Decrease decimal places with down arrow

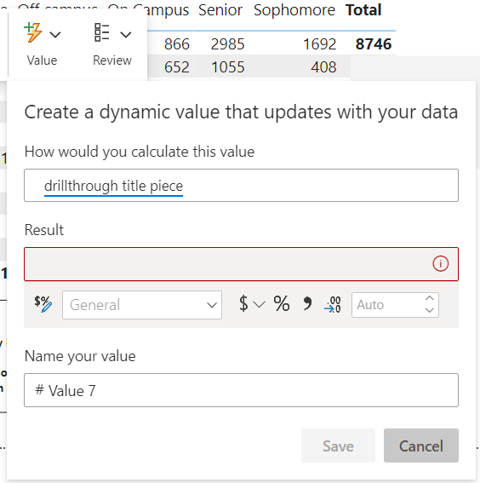pos(430,310)
